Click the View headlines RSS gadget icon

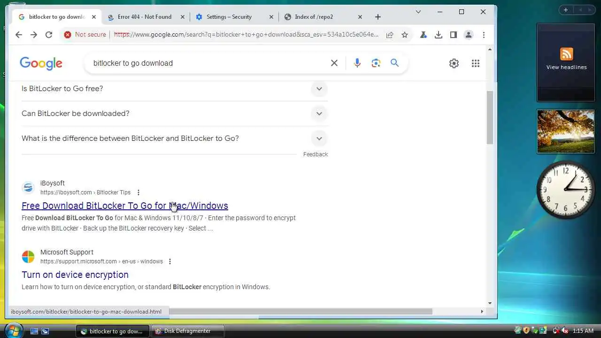[x=566, y=54]
